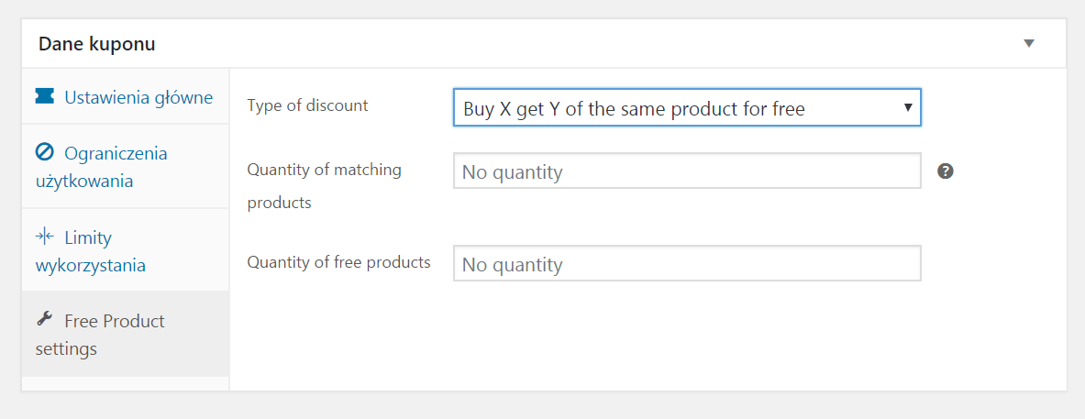
Task: Click the Dane kuponu header bar empty area
Action: [x=588, y=44]
